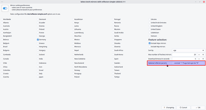The width and height of the screenshot is (206, 110).
Task: Uncheck the Germany checkbox
Action: (x=38, y=40)
